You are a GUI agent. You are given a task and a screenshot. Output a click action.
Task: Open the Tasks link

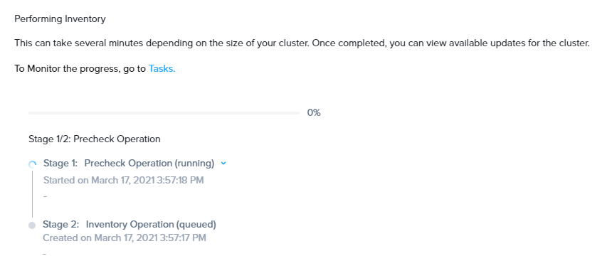(x=162, y=68)
